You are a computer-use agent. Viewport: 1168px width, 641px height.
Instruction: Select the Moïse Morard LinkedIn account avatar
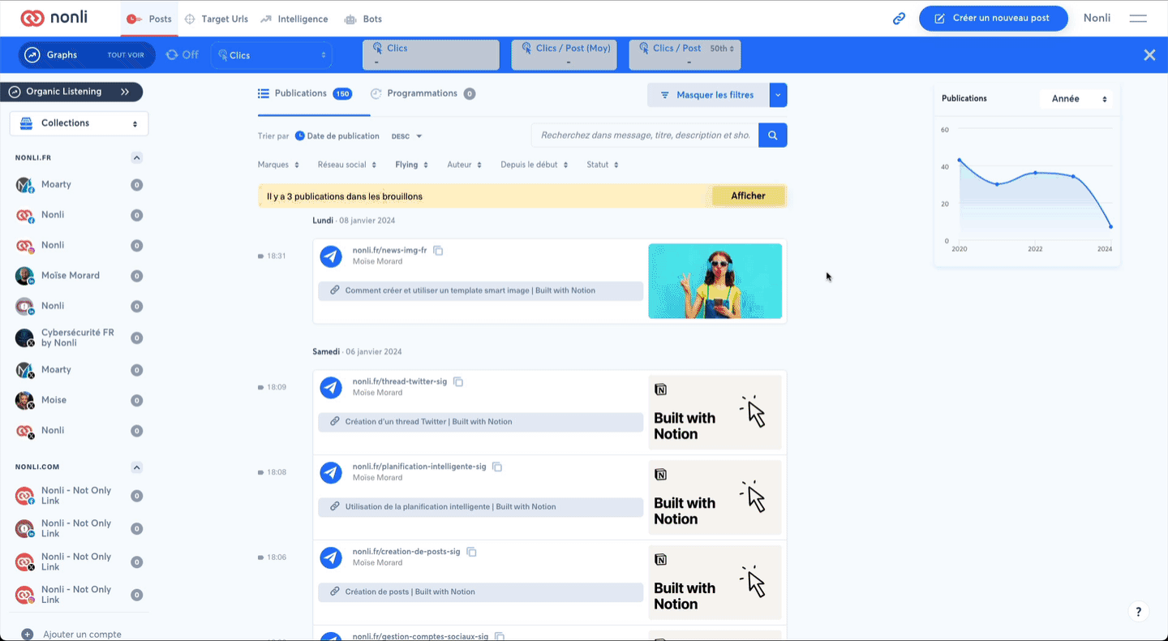pos(25,276)
